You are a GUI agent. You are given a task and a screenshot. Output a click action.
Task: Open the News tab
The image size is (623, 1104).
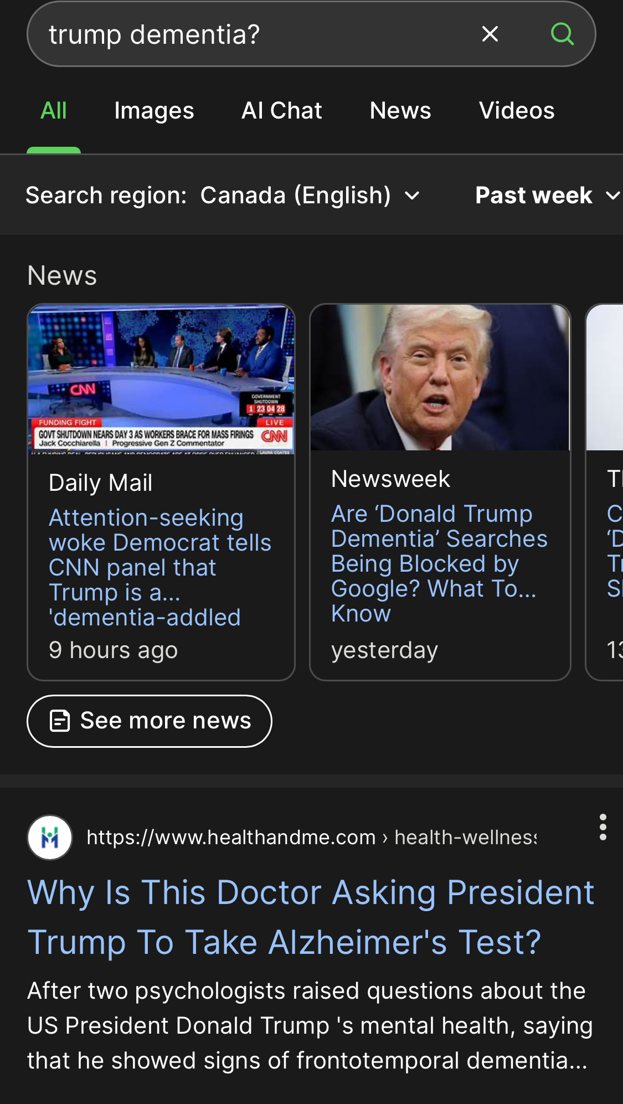tap(400, 111)
